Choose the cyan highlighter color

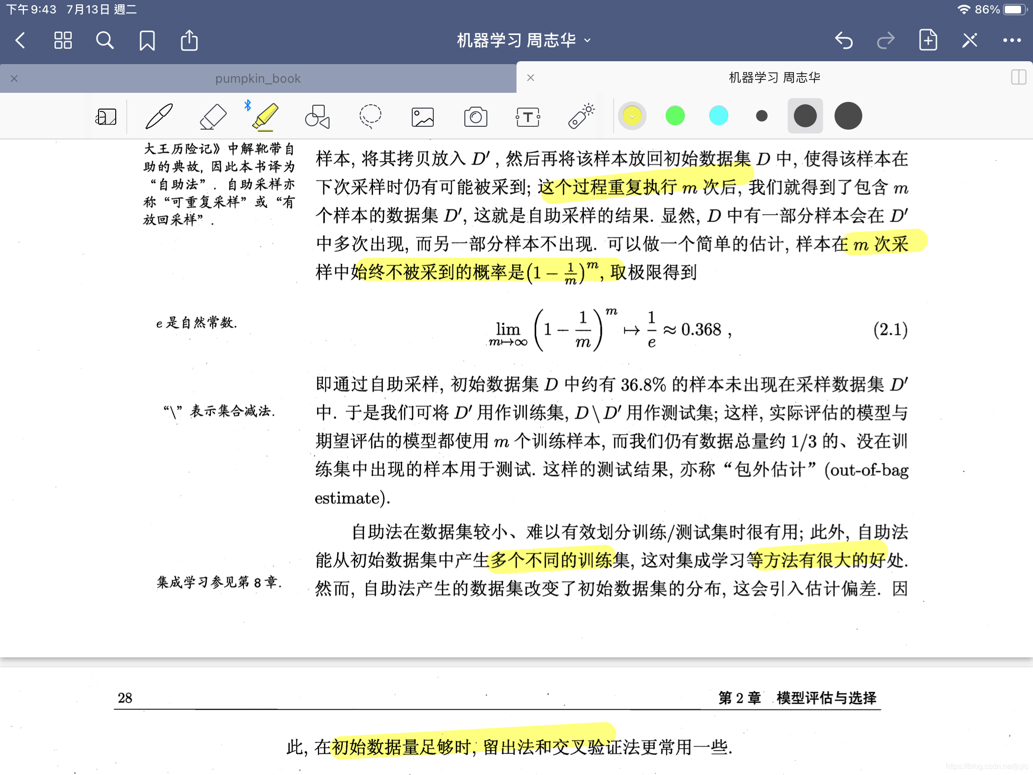point(718,116)
